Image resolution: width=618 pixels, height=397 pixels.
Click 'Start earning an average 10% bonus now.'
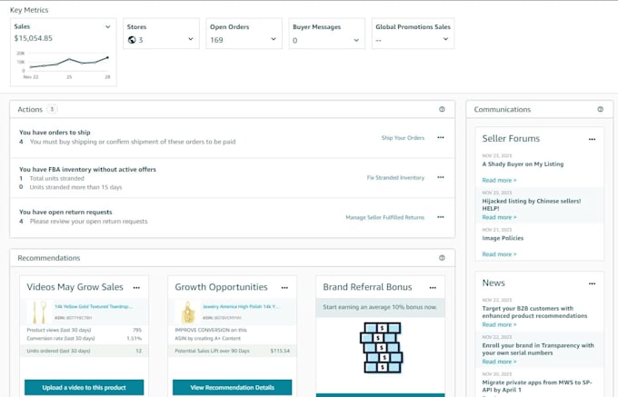(380, 307)
